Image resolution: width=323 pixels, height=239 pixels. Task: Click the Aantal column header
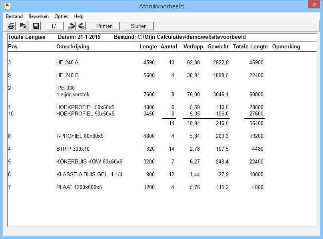click(169, 46)
